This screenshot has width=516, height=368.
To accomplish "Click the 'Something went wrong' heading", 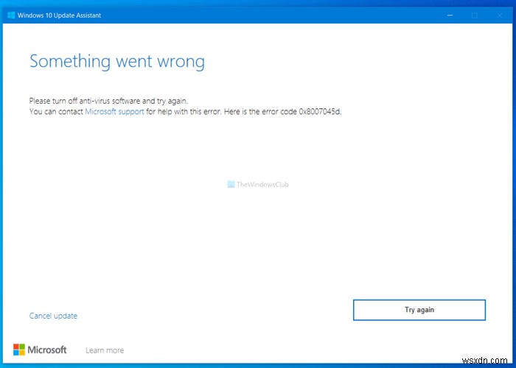I will tap(117, 61).
